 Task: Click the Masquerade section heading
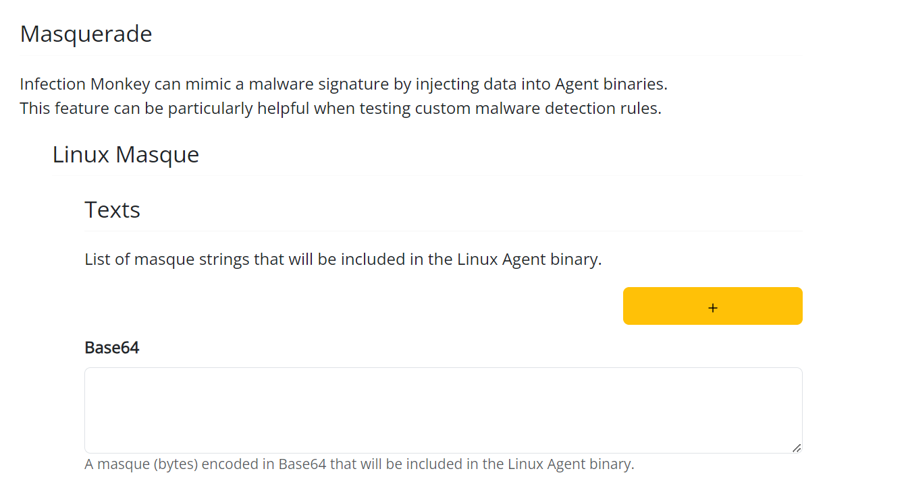click(x=86, y=34)
